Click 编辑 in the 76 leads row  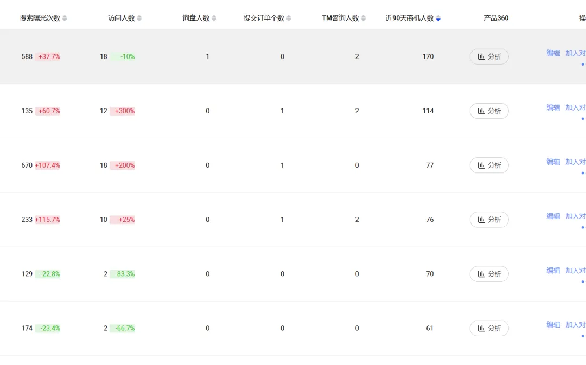553,216
